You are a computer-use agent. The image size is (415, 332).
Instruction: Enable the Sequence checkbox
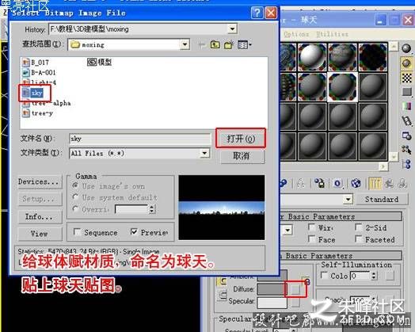coord(77,232)
